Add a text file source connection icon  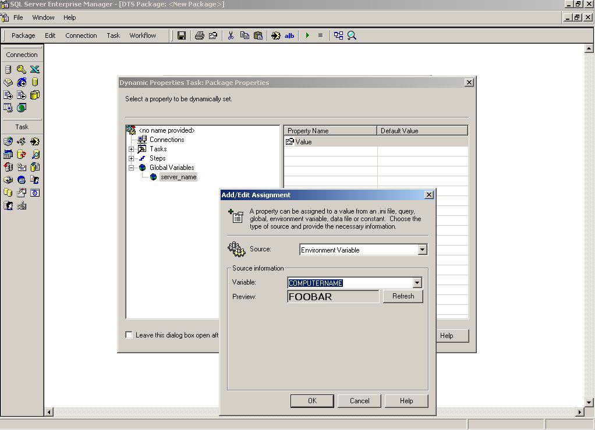(x=8, y=95)
